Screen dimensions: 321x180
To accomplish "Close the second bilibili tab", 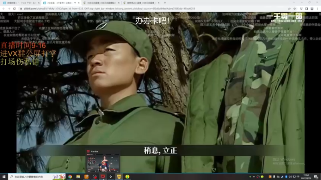I will 79,3.
